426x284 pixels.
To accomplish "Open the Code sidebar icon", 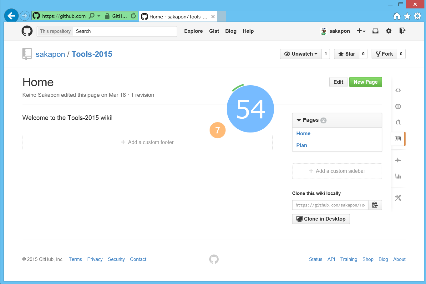I will tap(398, 90).
